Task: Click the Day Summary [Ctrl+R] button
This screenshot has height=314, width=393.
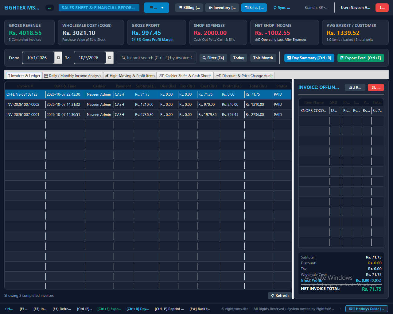Action: pyautogui.click(x=309, y=58)
